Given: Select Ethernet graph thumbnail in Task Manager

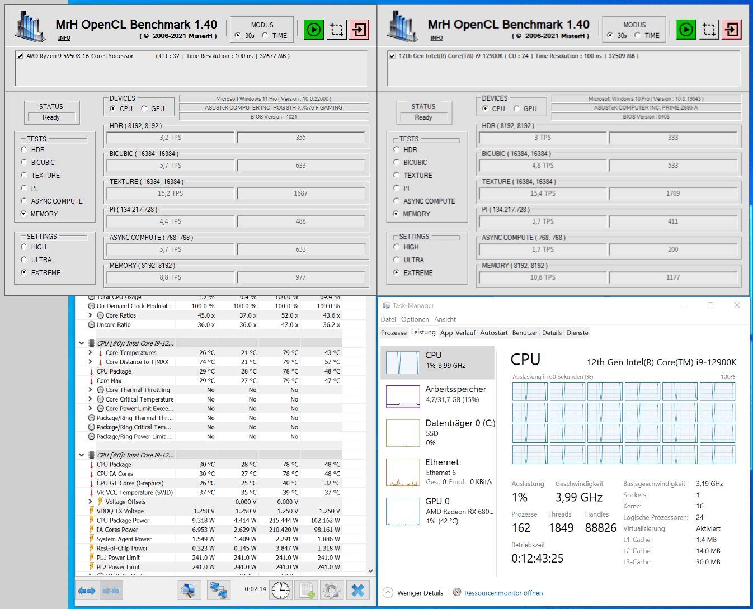Looking at the screenshot, I should pos(403,473).
